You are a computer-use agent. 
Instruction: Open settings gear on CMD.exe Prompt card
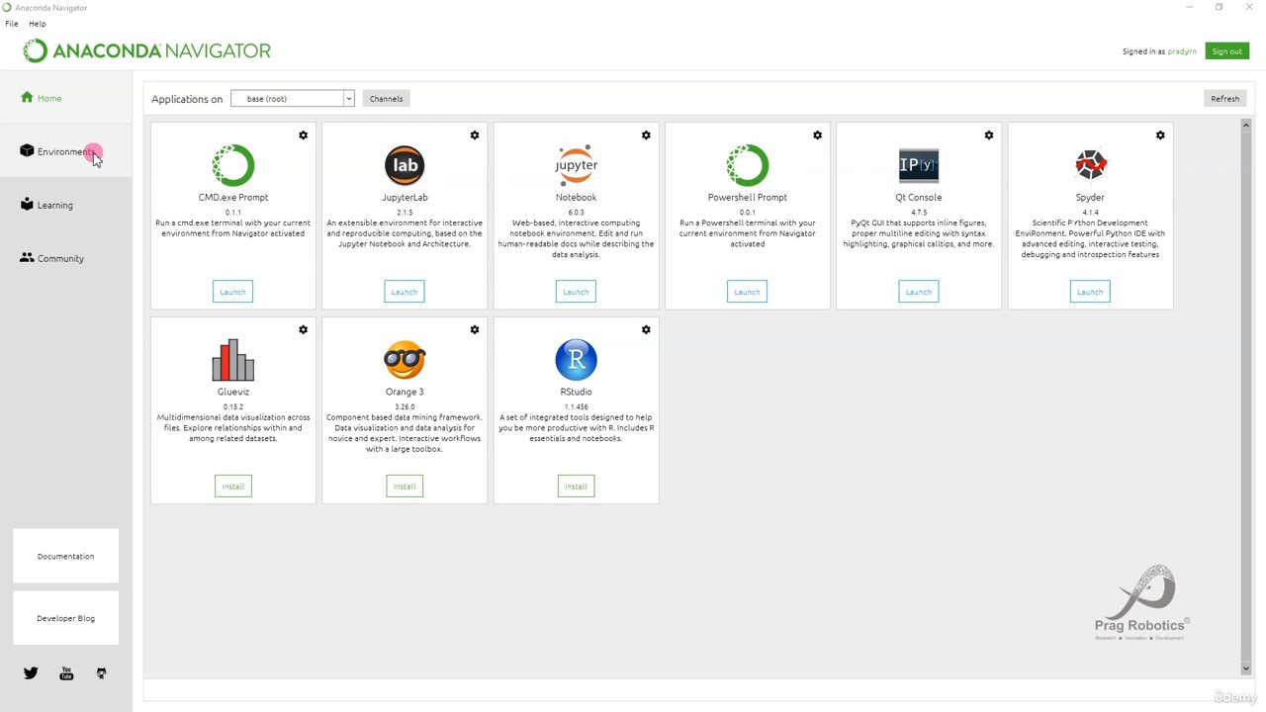pyautogui.click(x=304, y=135)
